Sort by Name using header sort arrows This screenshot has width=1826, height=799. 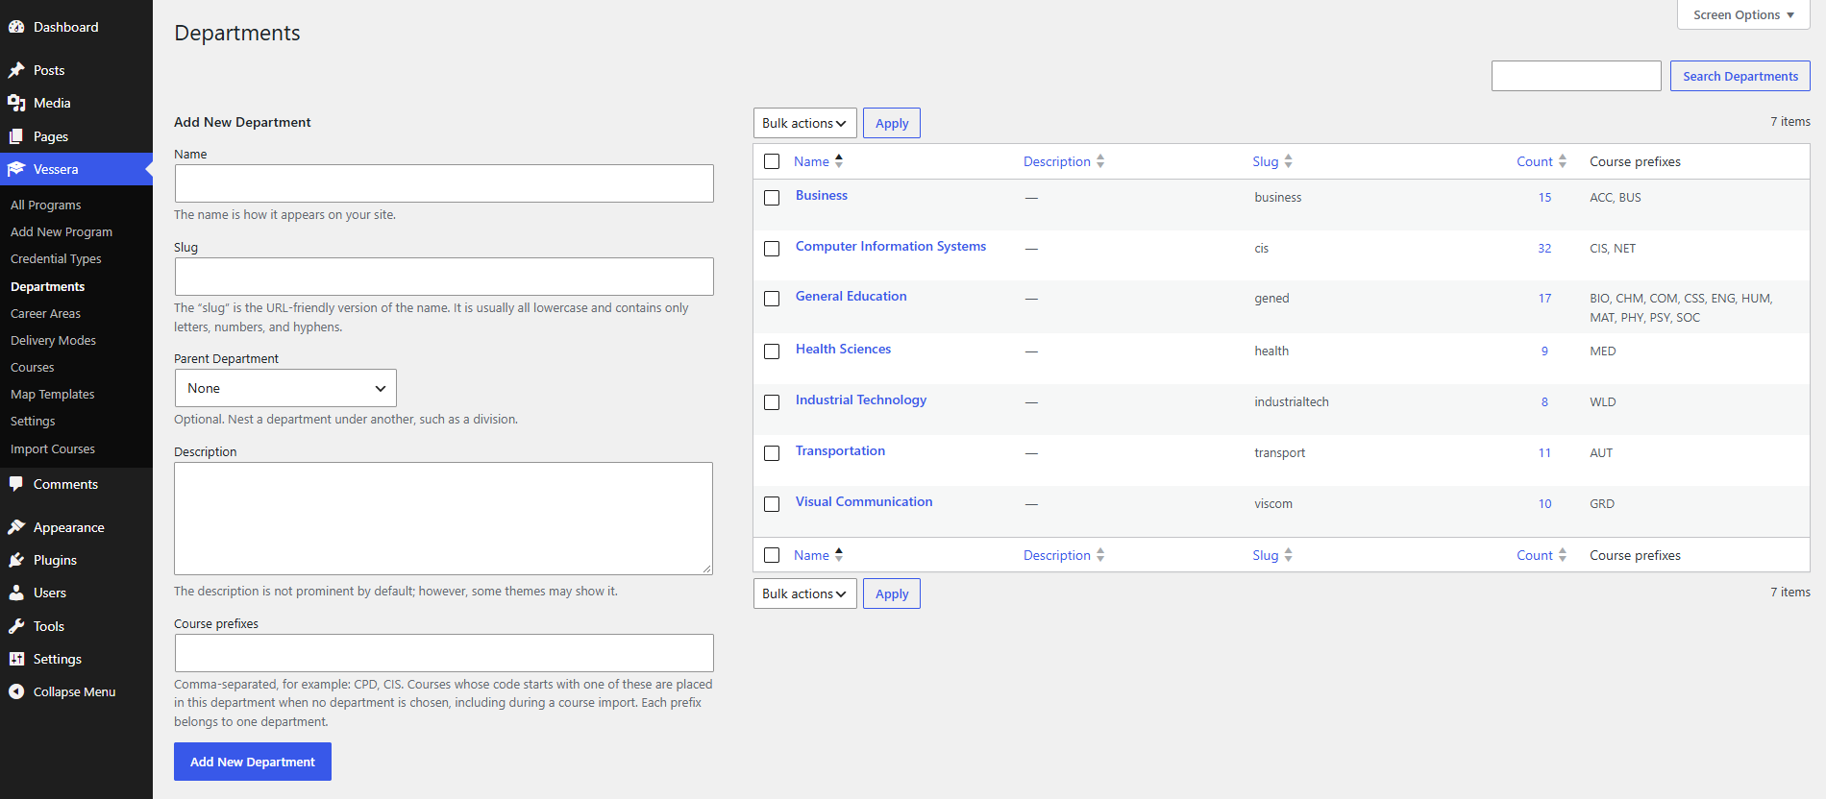pyautogui.click(x=839, y=161)
